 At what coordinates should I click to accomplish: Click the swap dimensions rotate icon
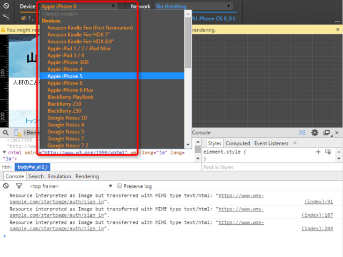point(31,19)
